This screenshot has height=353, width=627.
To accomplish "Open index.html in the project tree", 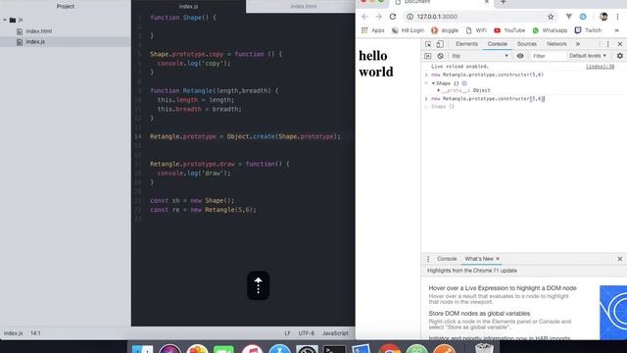I will coord(38,31).
